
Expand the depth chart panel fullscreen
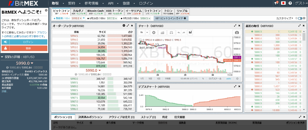coord(235,86)
